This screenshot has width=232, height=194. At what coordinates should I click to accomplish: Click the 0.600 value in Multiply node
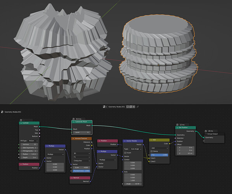tap(55, 170)
